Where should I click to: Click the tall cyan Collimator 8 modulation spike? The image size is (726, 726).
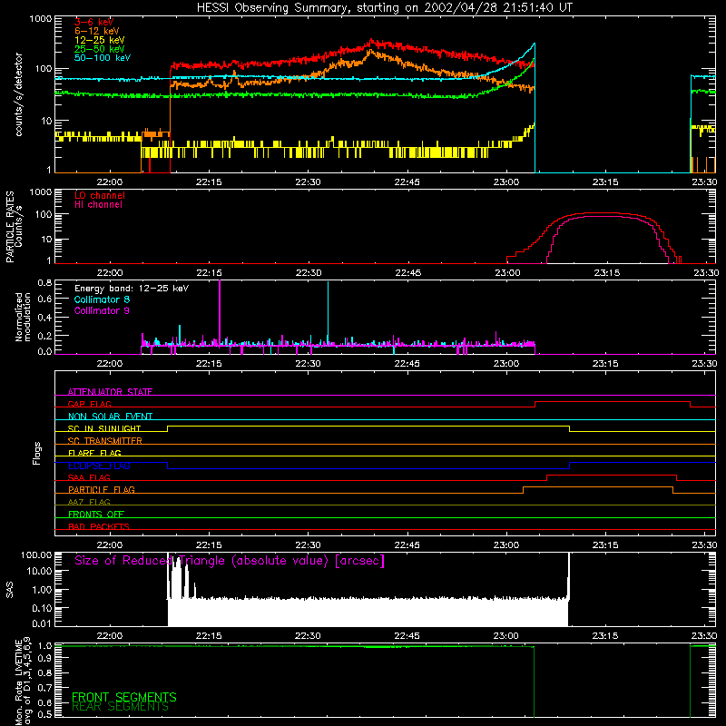click(x=328, y=312)
